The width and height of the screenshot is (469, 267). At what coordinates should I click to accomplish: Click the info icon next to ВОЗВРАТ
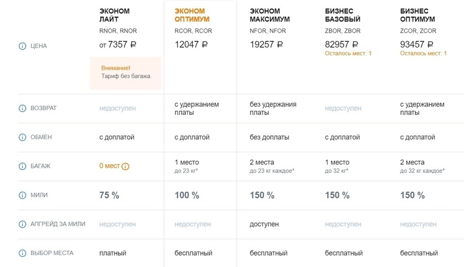23,108
